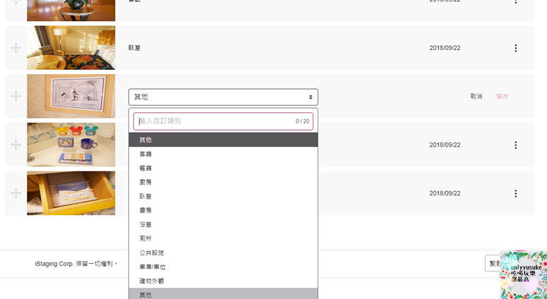Viewport: 547px width, 299px height.
Task: Open the options menu for the 臥室 row
Action: 516,48
